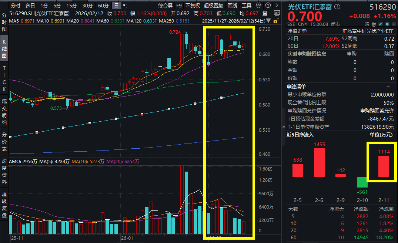
Task: Toggle 不复权 price adjustment mode
Action: tap(192, 5)
